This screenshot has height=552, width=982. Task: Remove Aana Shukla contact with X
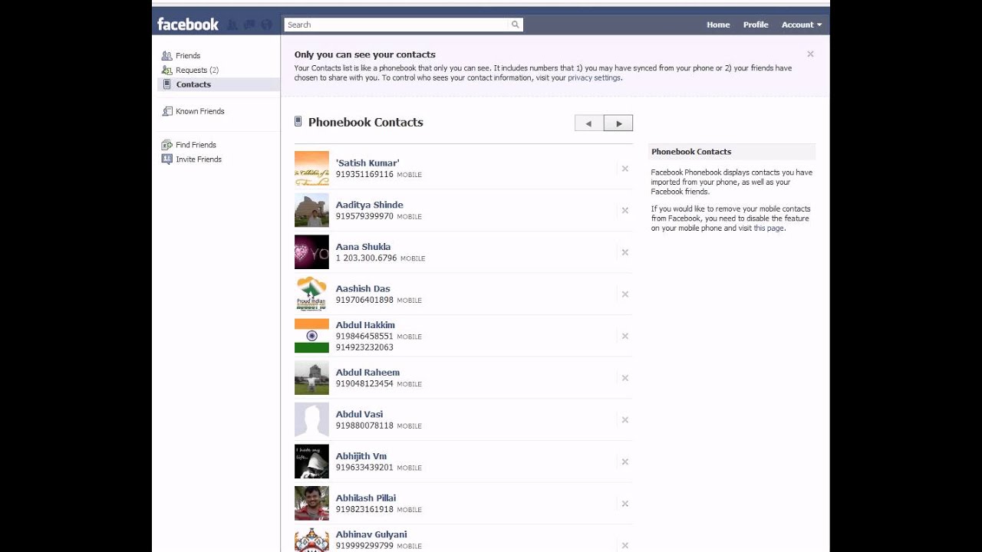(x=625, y=252)
